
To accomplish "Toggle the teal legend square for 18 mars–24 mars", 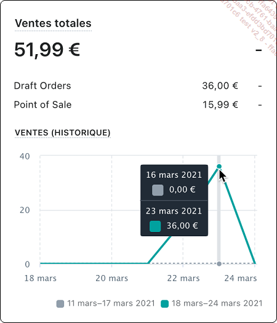I will click(164, 304).
